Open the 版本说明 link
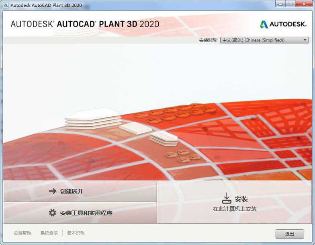 pos(76,233)
